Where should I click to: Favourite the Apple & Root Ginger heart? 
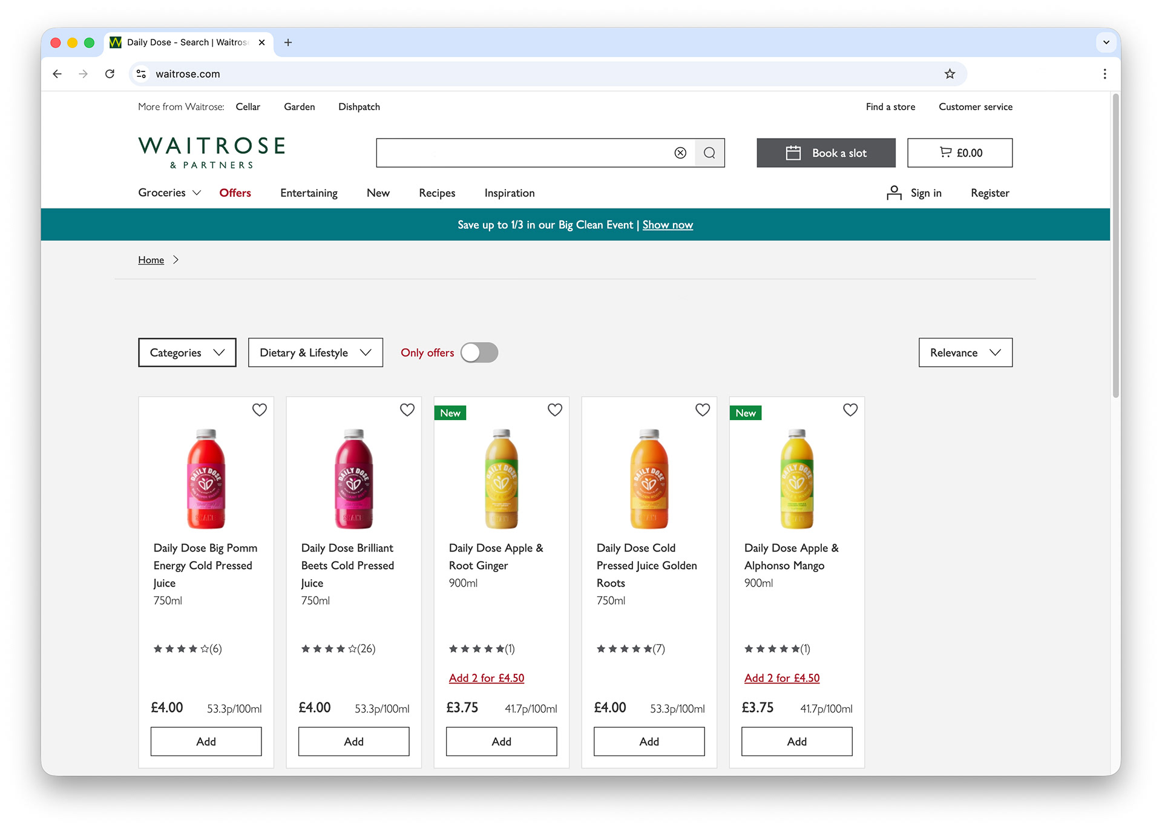tap(555, 410)
